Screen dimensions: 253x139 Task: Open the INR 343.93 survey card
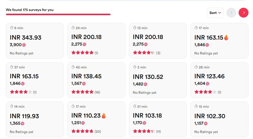pyautogui.click(x=35, y=41)
